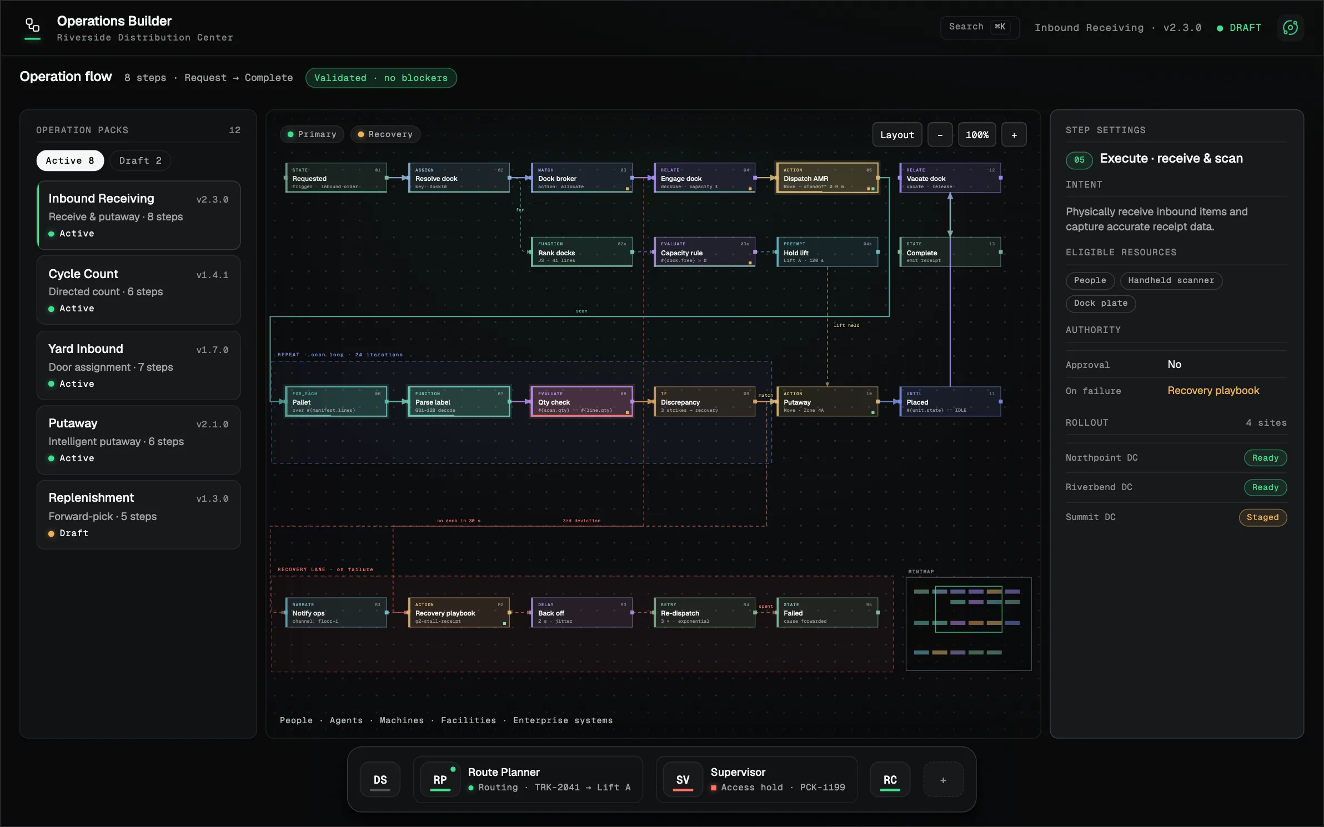This screenshot has height=827, width=1324.
Task: Toggle the Primary lane filter
Action: [312, 134]
